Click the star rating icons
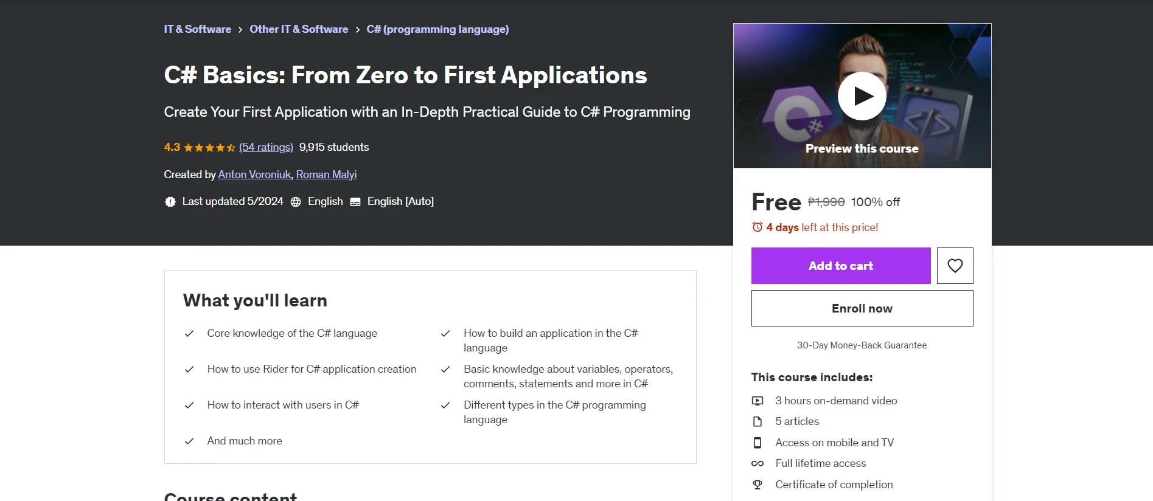The width and height of the screenshot is (1153, 501). (209, 147)
